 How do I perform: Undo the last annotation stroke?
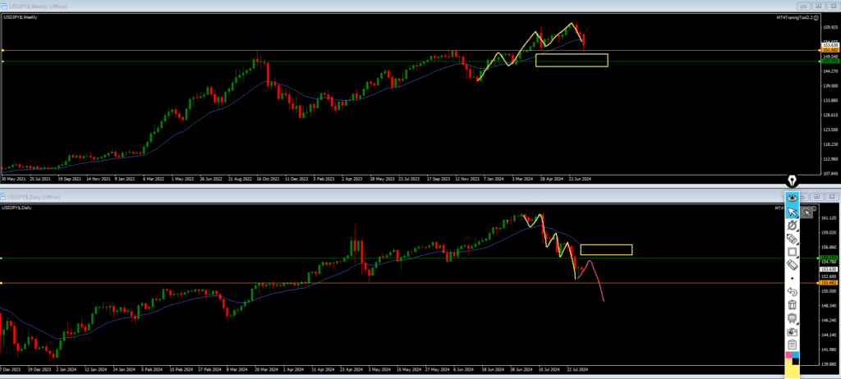793,291
